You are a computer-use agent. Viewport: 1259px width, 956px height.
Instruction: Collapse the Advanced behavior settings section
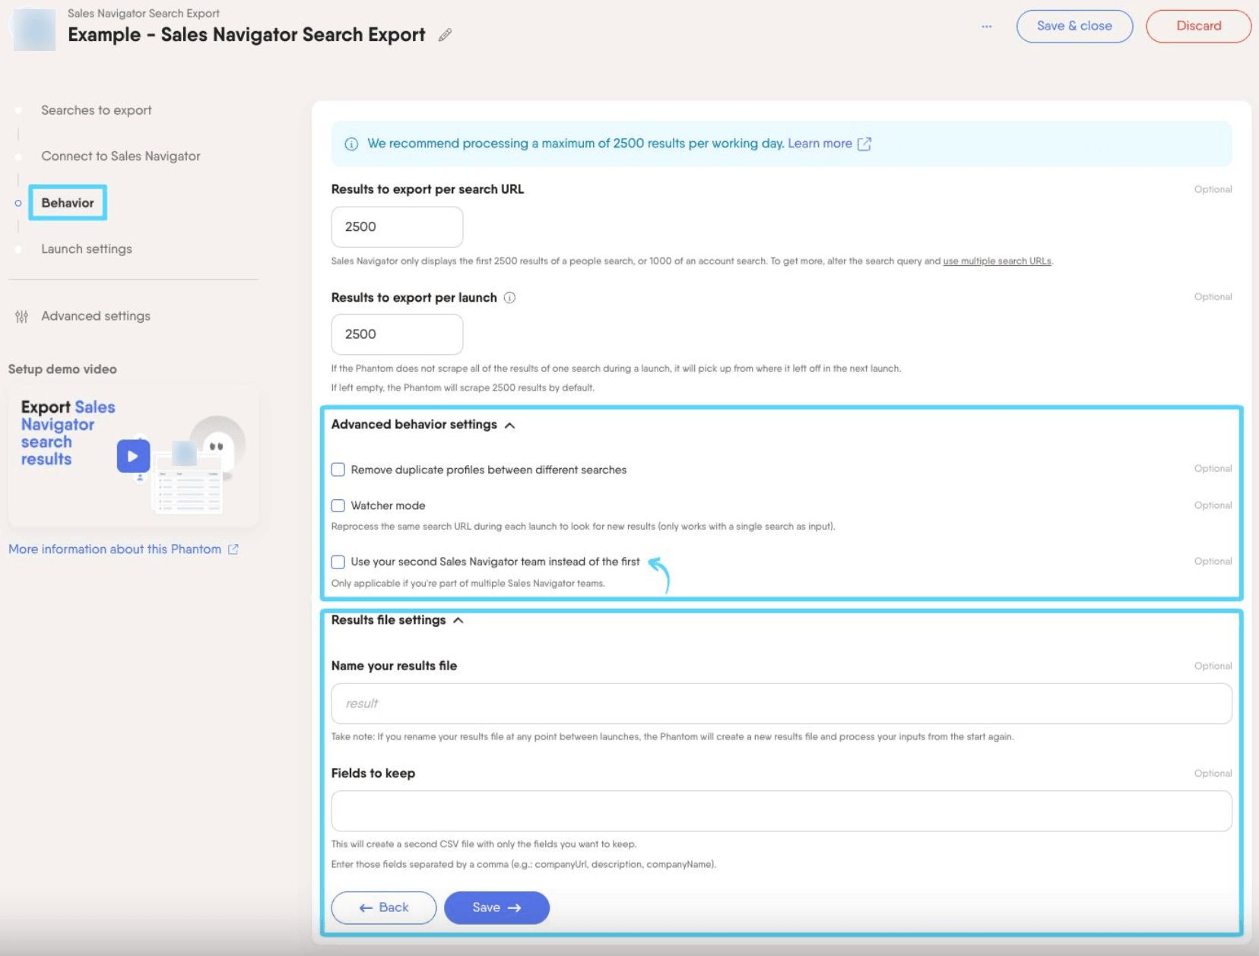tap(510, 426)
